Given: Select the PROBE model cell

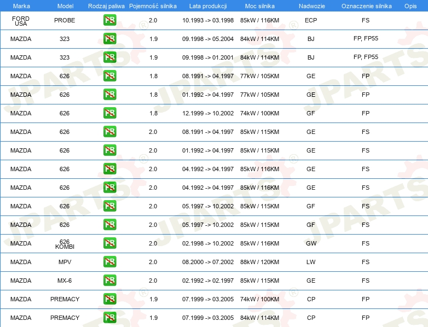Looking at the screenshot, I should coord(65,20).
